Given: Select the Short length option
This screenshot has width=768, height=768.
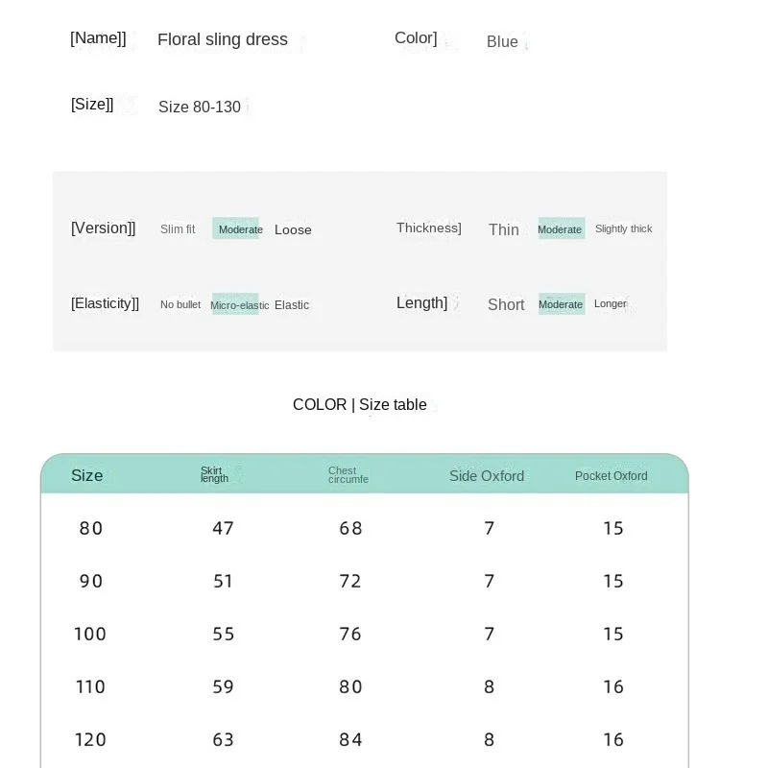Looking at the screenshot, I should pyautogui.click(x=506, y=304).
